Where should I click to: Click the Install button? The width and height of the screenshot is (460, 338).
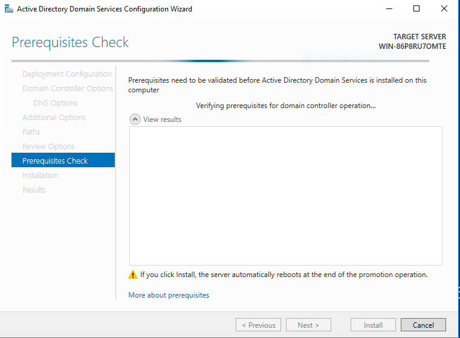[373, 325]
